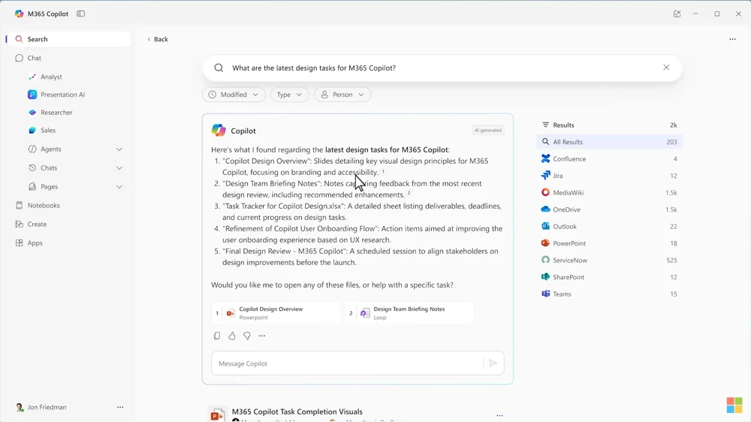Filter results by SharePoint
Screen dimensions: 751x422
[569, 277]
